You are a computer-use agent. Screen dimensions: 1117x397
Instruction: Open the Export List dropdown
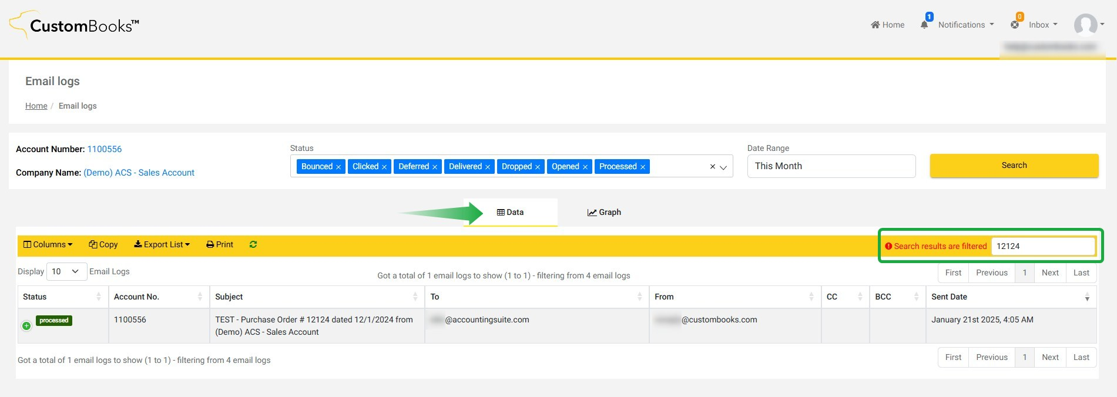162,244
